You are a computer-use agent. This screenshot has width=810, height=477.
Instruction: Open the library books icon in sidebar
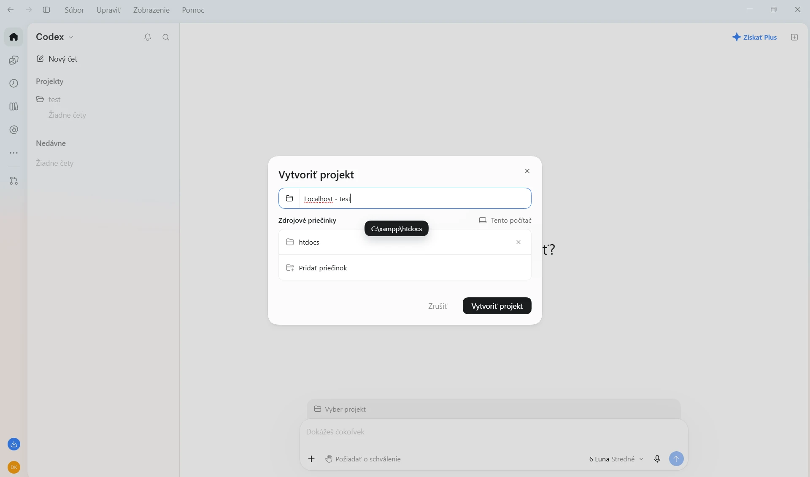(x=14, y=107)
